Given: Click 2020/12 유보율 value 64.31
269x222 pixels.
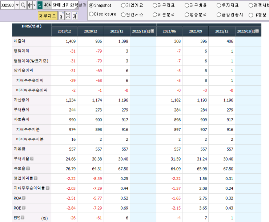Looking at the screenshot, I should (97, 169).
